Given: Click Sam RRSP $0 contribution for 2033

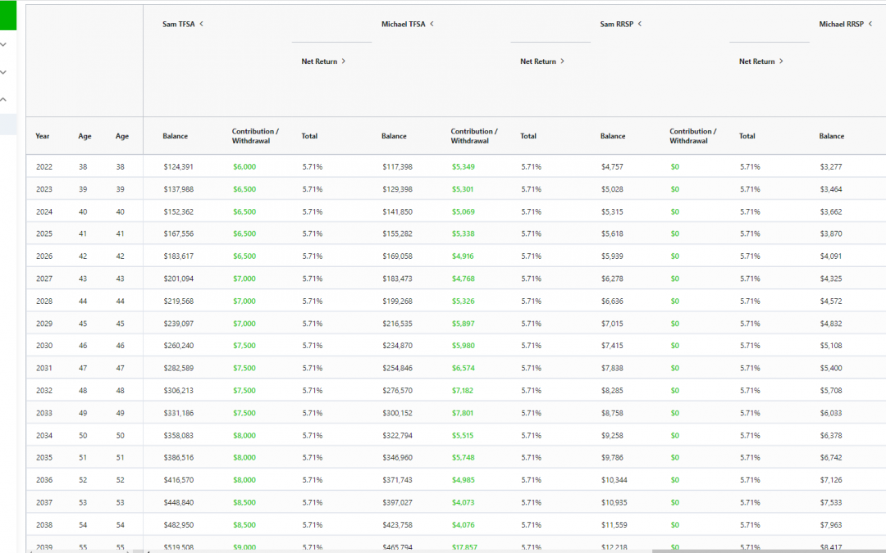Looking at the screenshot, I should tap(674, 413).
